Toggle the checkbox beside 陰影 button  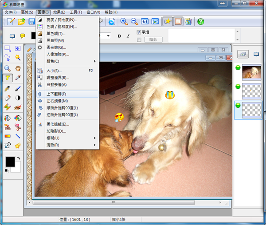(139, 40)
